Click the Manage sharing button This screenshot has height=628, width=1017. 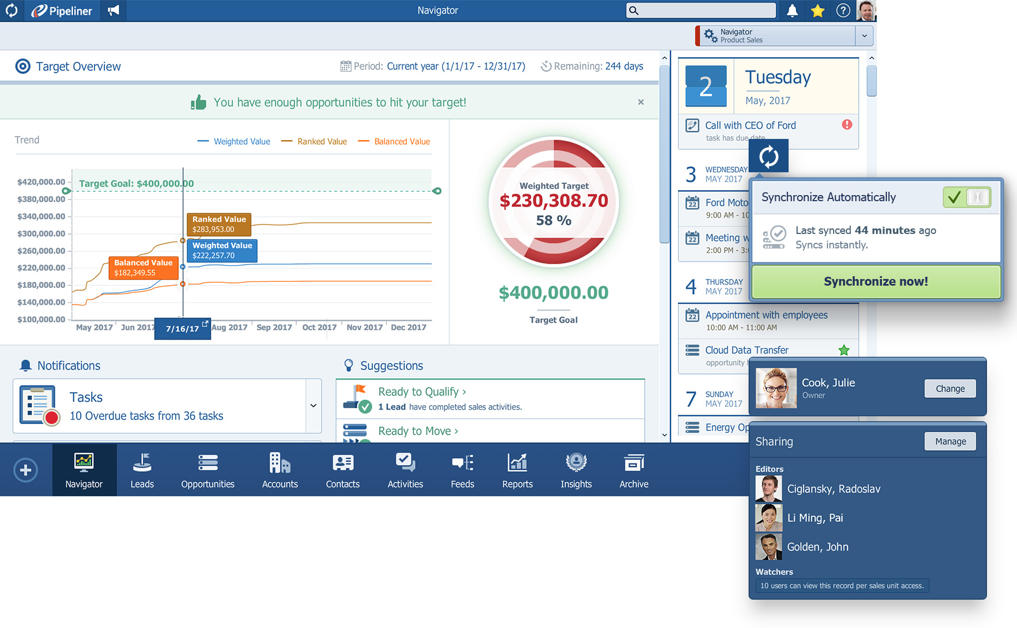click(x=950, y=441)
